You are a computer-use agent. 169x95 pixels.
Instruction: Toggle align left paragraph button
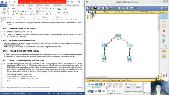pyautogui.click(x=37, y=11)
